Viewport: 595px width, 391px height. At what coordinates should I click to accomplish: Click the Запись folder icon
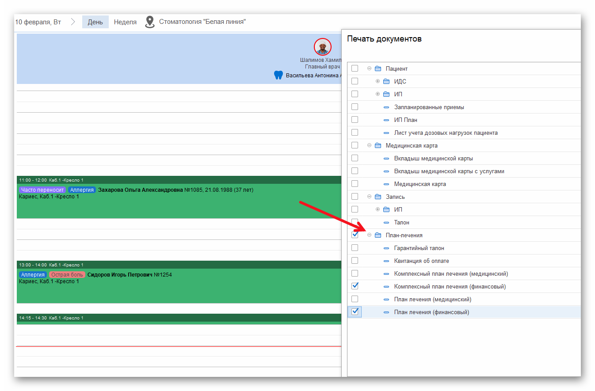click(x=378, y=197)
